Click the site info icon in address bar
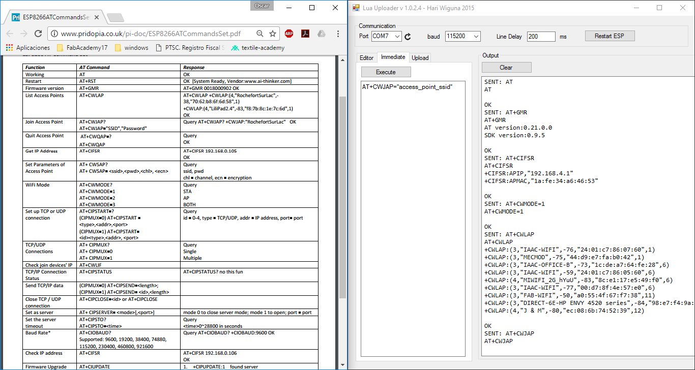The height and width of the screenshot is (370, 695). point(54,34)
